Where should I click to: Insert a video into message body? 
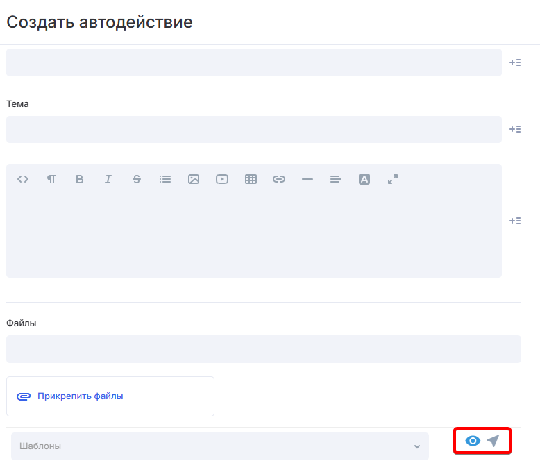[x=222, y=179]
